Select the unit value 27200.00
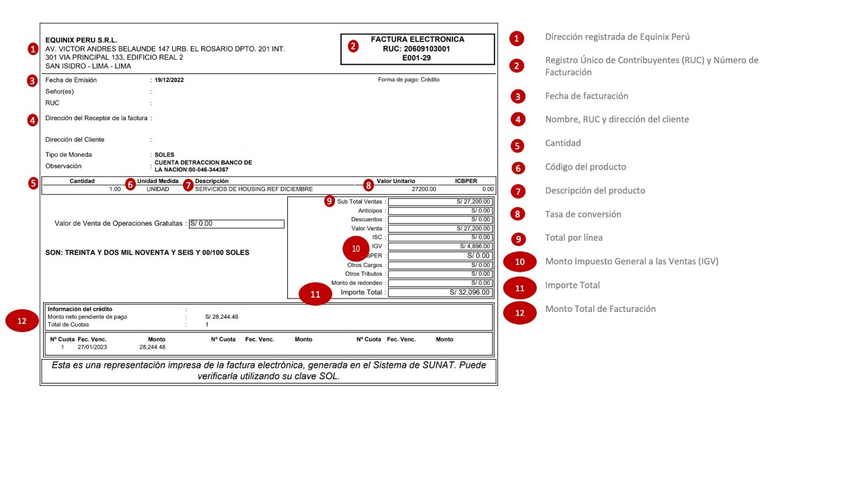The height and width of the screenshot is (484, 861). [424, 189]
